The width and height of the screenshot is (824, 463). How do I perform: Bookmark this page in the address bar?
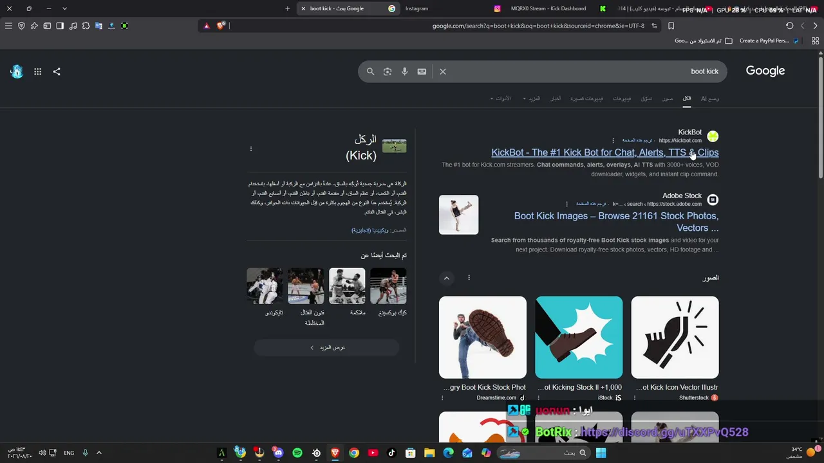[671, 26]
